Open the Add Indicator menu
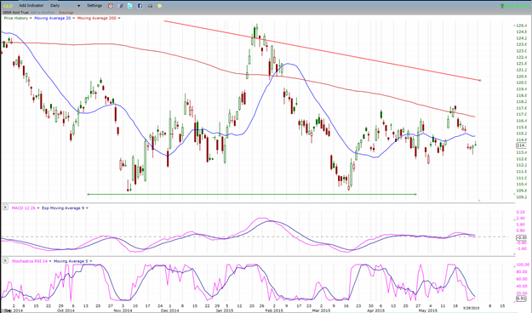Viewport: 532px width, 313px height. 31,6
